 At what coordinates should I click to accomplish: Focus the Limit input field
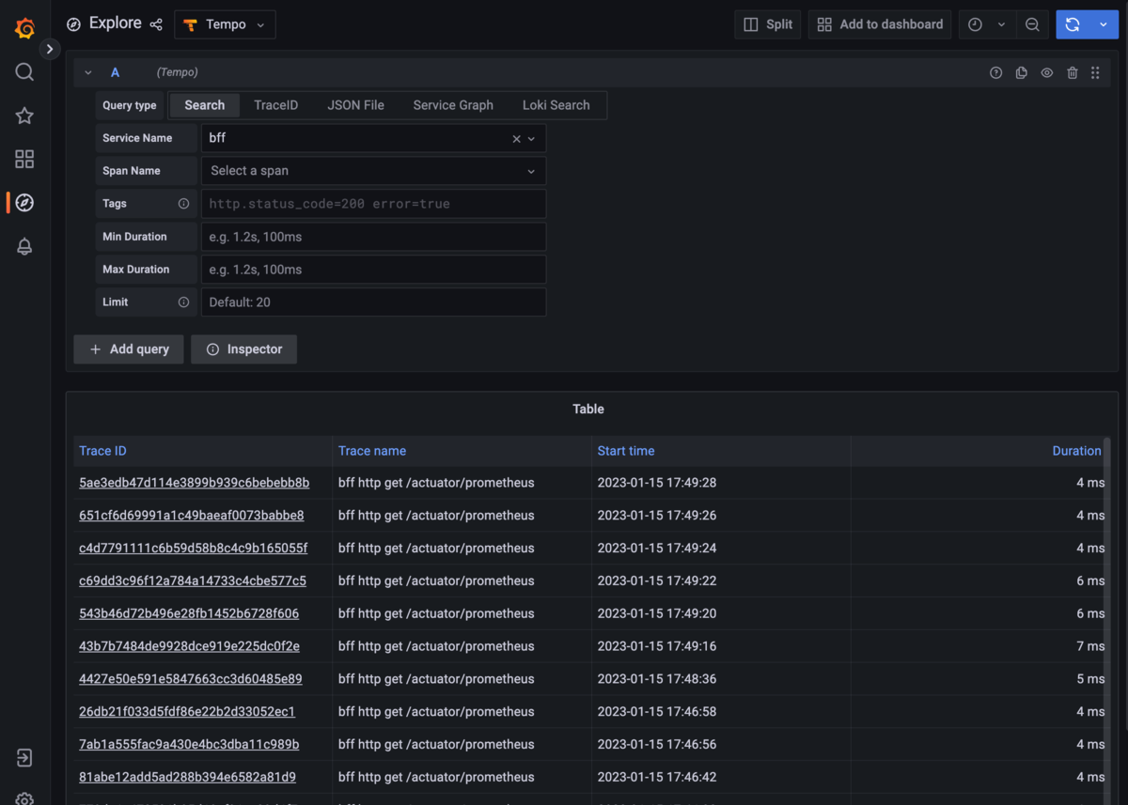coord(373,302)
